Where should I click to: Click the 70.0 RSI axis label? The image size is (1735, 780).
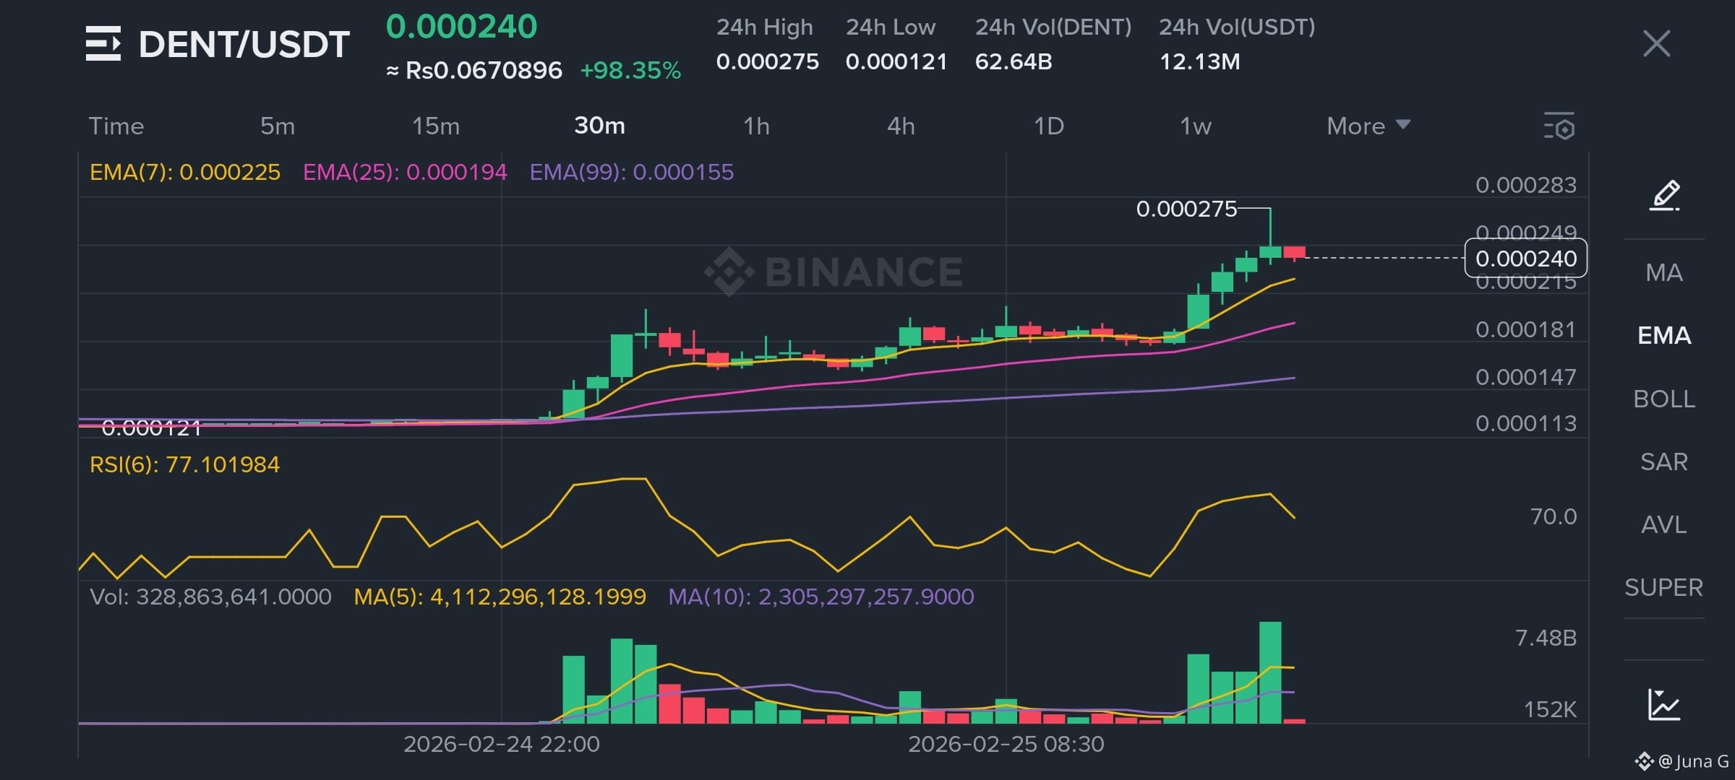(1554, 516)
